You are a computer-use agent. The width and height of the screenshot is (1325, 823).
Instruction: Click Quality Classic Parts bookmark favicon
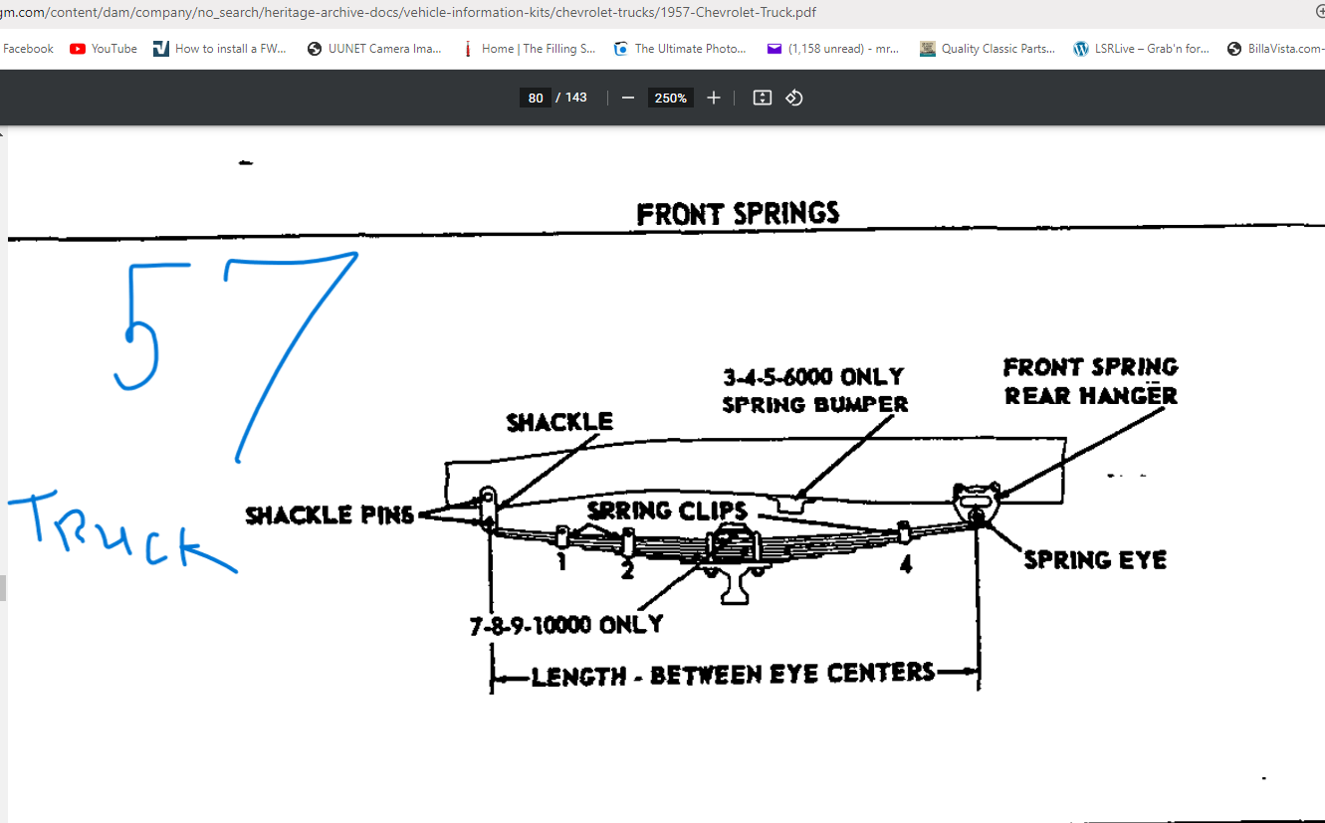928,49
